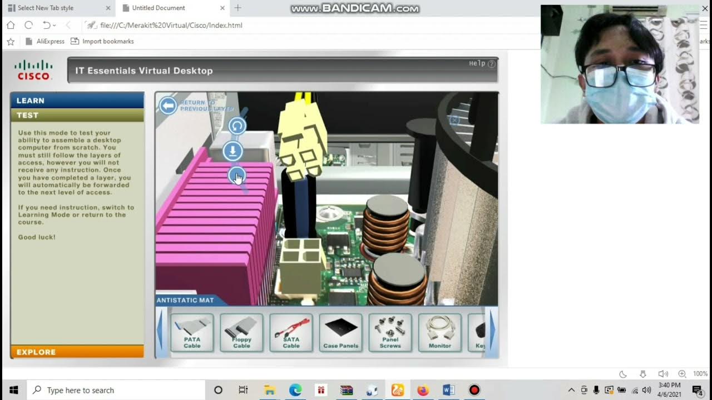Reload the page with refresh icon

(x=28, y=25)
